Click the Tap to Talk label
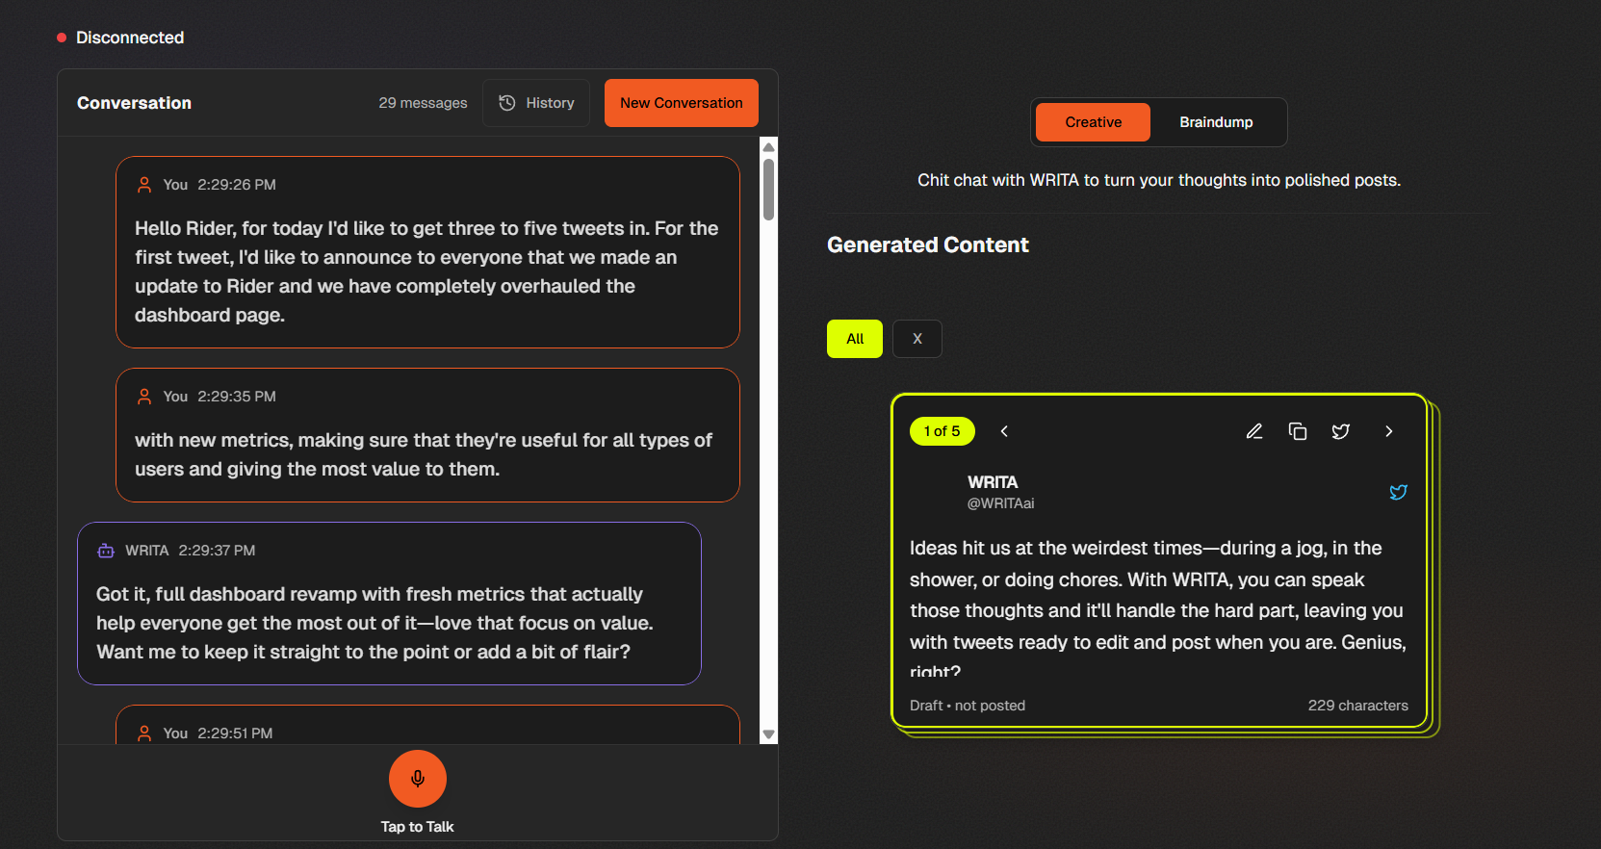 click(417, 827)
